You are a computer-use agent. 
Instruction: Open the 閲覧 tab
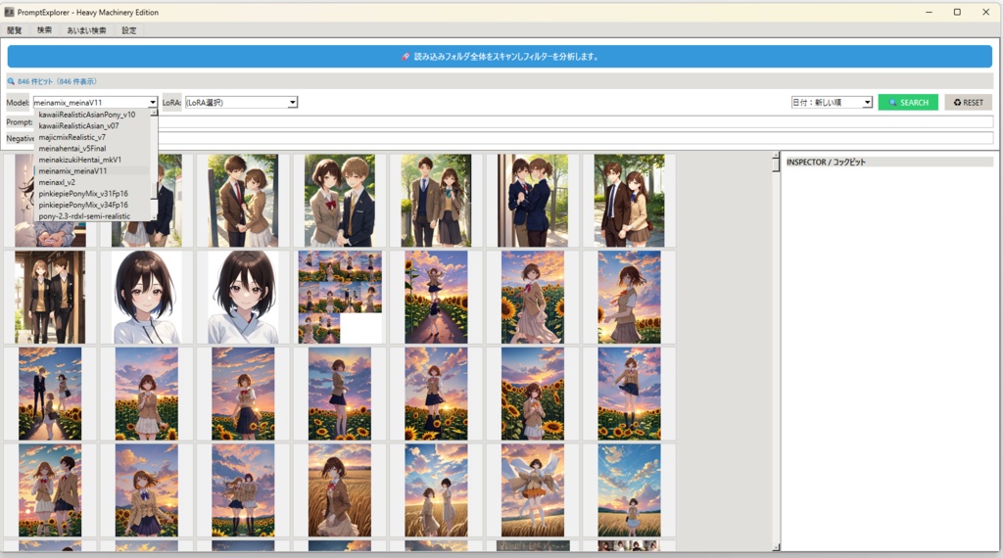[15, 30]
